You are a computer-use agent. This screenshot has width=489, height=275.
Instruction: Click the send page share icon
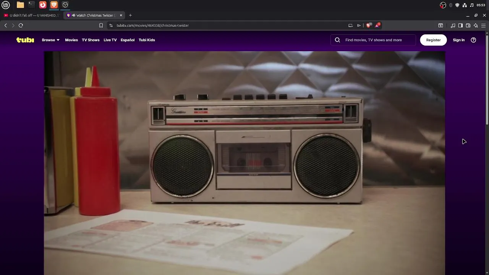(359, 25)
